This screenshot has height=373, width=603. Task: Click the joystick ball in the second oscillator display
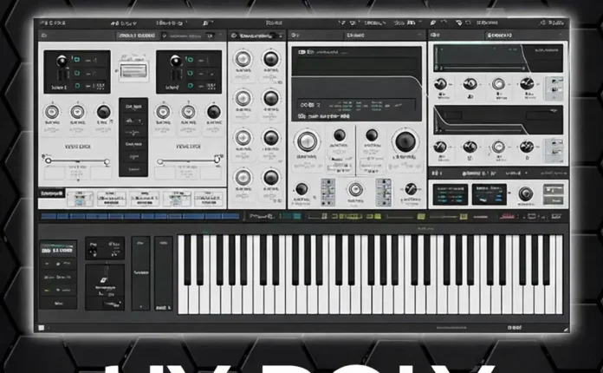coord(176,61)
